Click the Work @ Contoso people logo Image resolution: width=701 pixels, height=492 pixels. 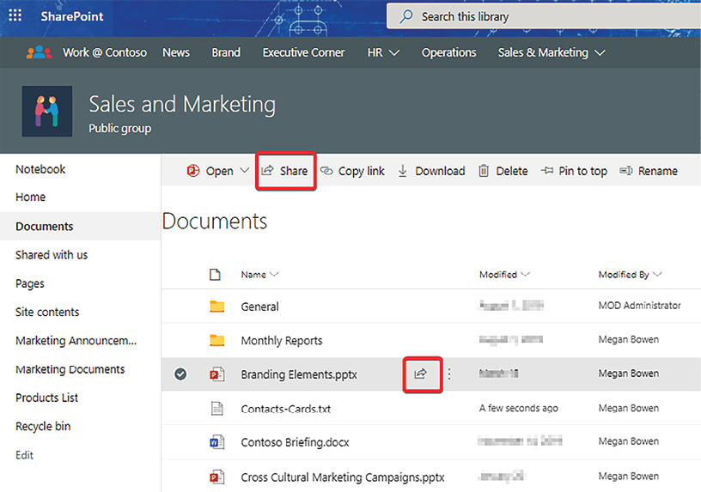(39, 52)
